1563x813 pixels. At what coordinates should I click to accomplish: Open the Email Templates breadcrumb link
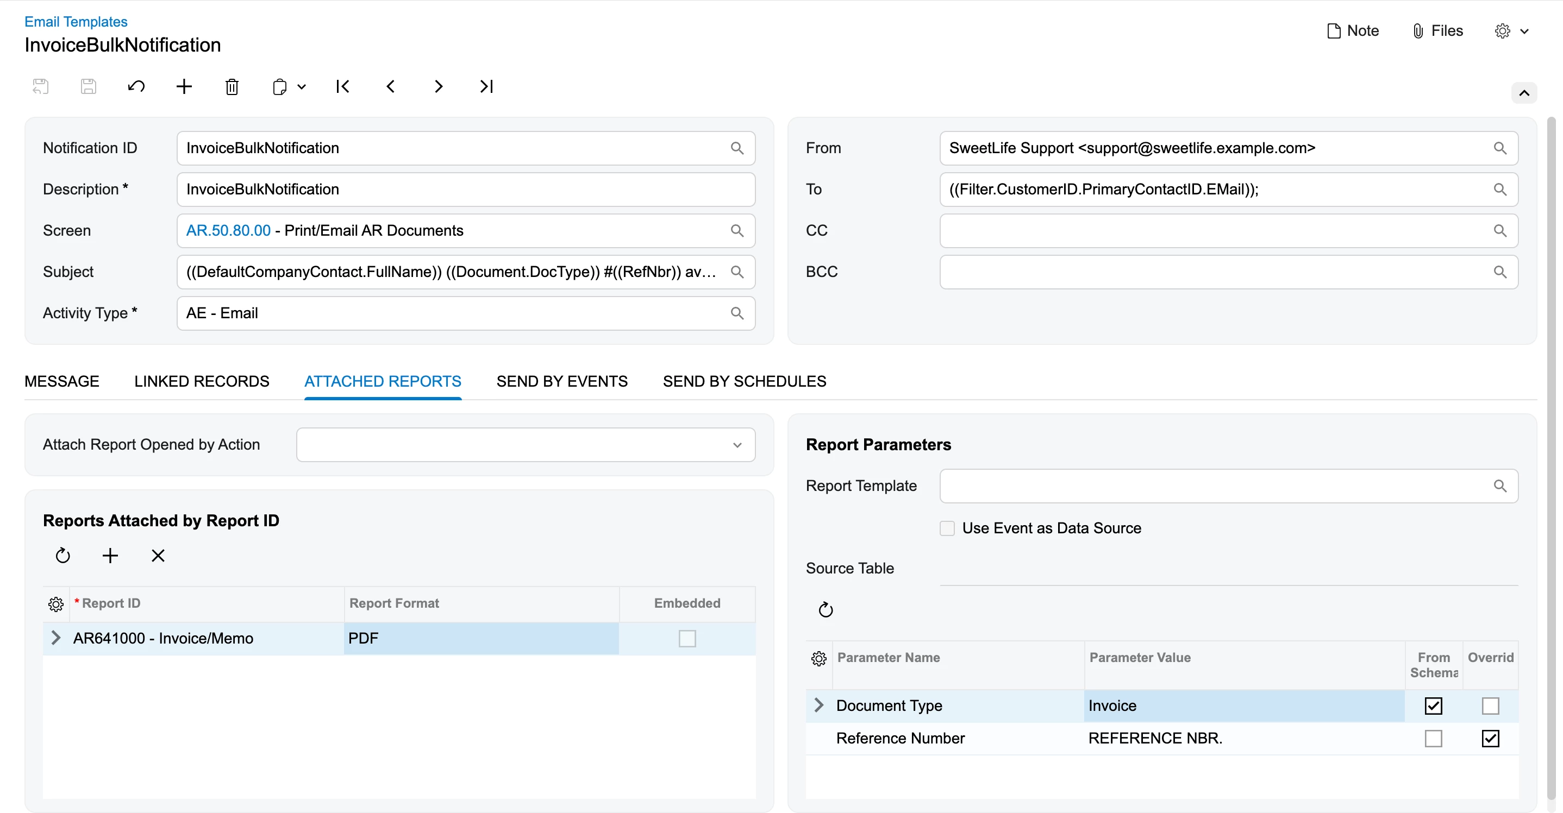click(76, 22)
